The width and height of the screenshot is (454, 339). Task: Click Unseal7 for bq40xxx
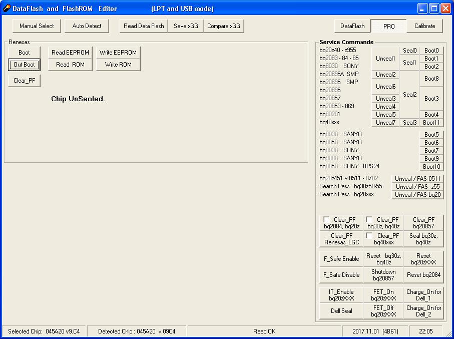(385, 123)
